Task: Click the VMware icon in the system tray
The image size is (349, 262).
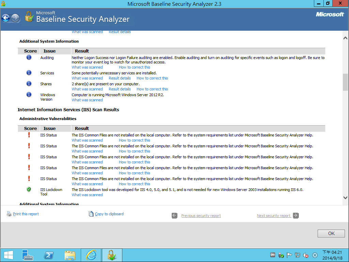Action: [x=273, y=255]
